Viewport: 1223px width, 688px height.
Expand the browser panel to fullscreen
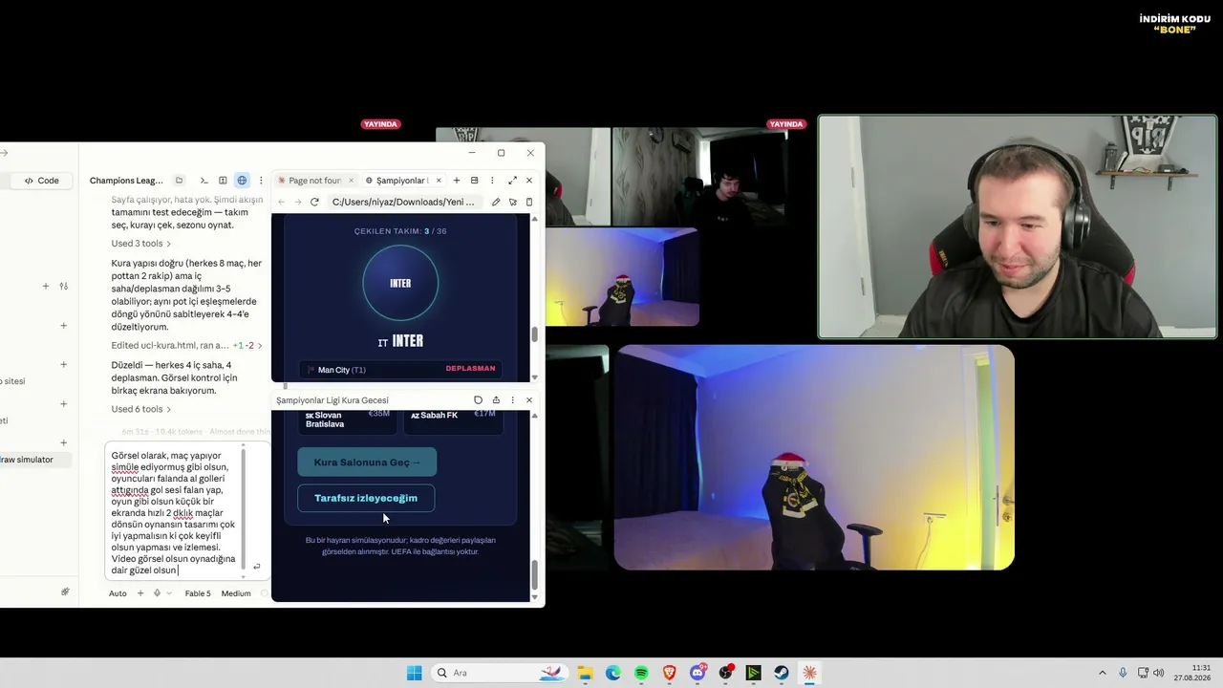512,181
